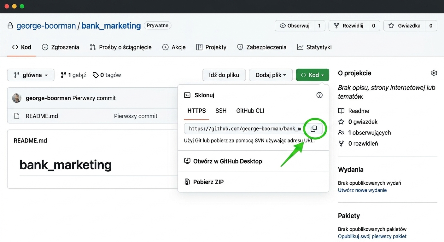Click the ZIP file icon beside Pobierz ZIP
The width and height of the screenshot is (444, 242).
[x=187, y=182]
